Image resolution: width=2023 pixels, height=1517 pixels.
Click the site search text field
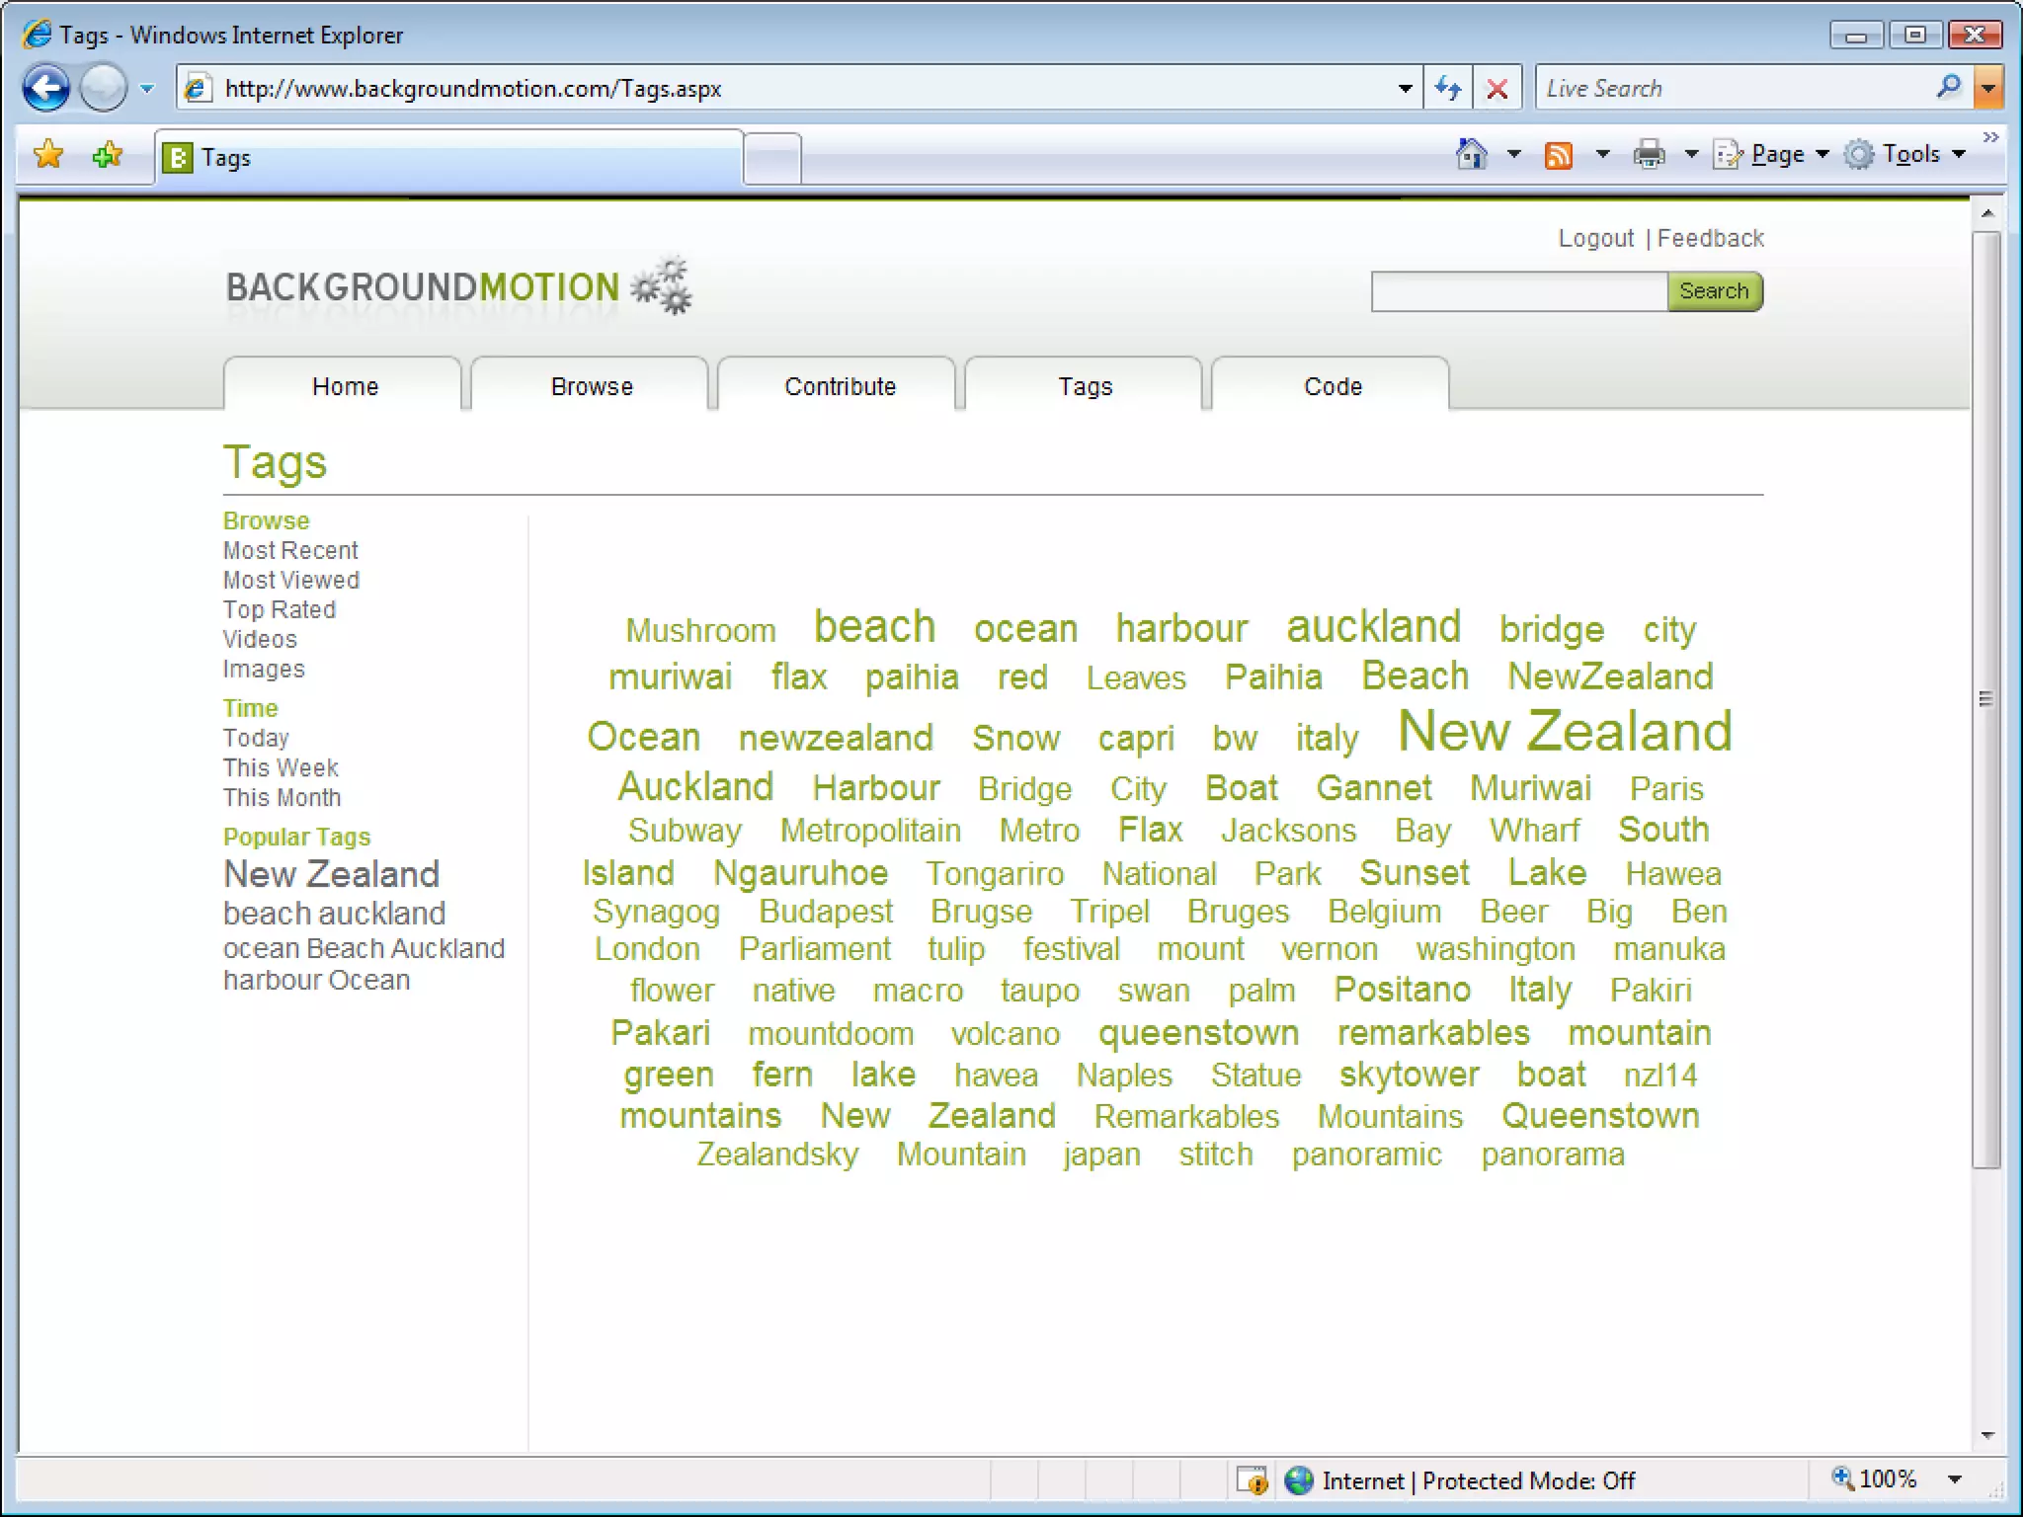pos(1519,291)
